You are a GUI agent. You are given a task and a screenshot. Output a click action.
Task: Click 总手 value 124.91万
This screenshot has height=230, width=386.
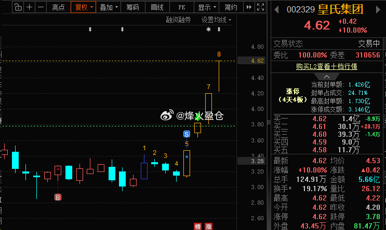pyautogui.click(x=311, y=179)
